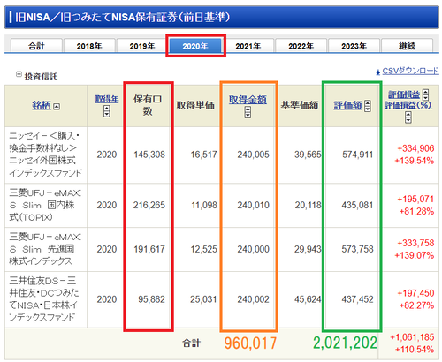Click the total 取得金額 960,017
Viewport: 442px width, 362px height.
tap(250, 343)
